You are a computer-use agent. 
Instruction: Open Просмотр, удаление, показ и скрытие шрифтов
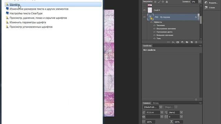pyautogui.click(x=38, y=18)
